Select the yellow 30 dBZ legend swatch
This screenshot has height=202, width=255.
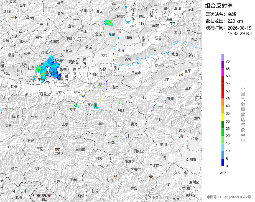[x=223, y=117]
